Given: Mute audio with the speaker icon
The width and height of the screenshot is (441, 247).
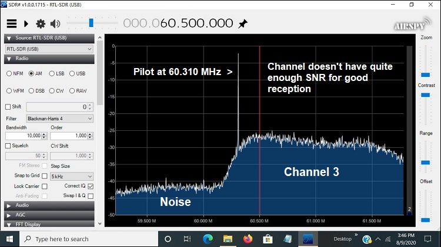Looking at the screenshot, I should point(55,23).
